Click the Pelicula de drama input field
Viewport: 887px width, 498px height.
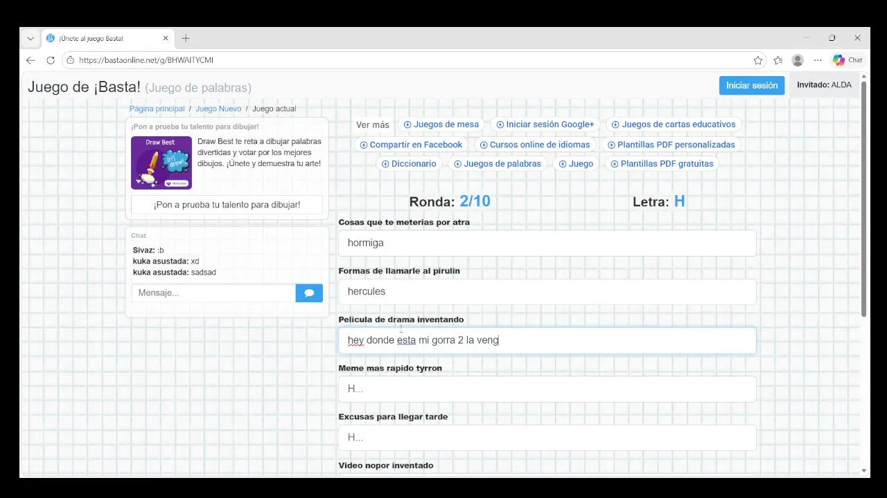547,340
